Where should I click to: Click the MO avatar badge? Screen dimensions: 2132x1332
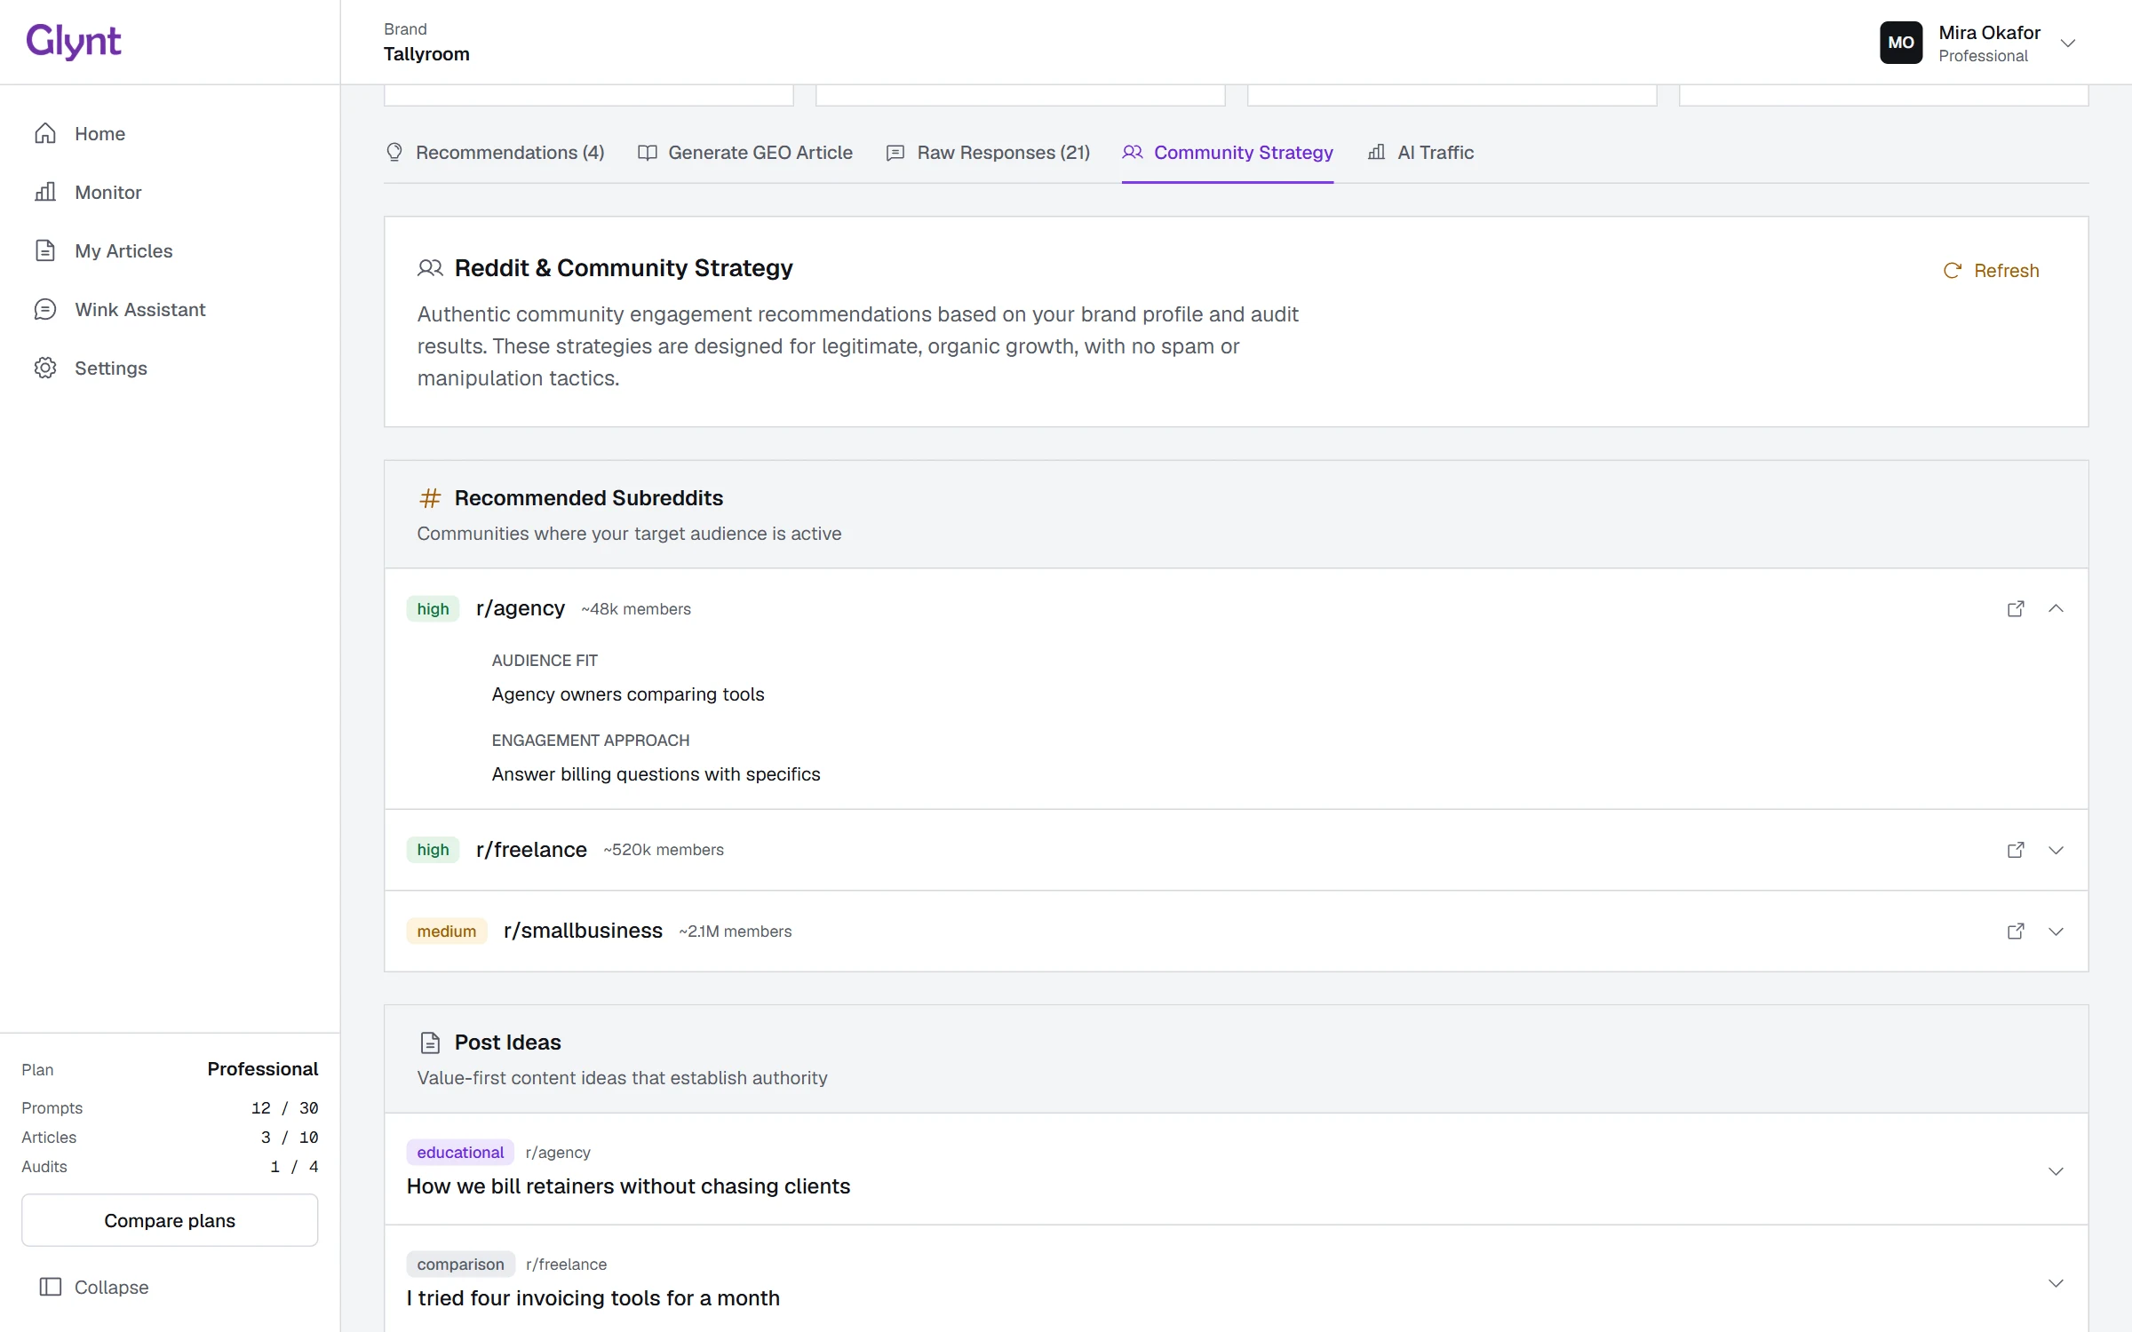click(x=1901, y=43)
